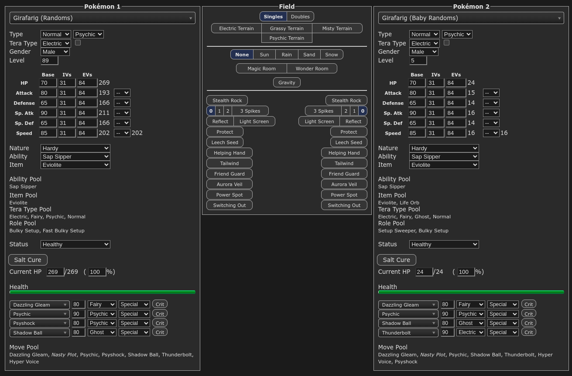The image size is (572, 376).
Task: Open Pokémon 2 Tera Type dropdown
Action: click(425, 43)
